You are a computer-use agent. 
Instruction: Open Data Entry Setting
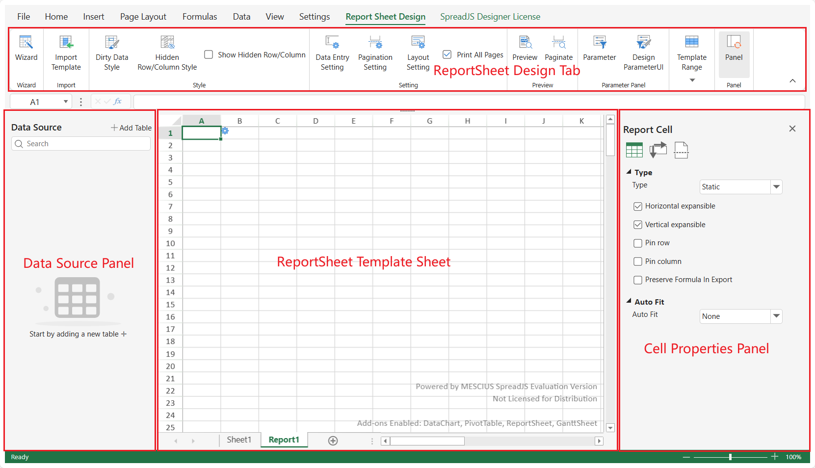332,43
